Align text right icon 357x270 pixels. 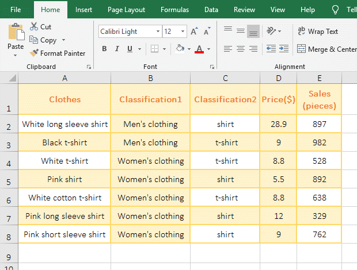click(253, 49)
